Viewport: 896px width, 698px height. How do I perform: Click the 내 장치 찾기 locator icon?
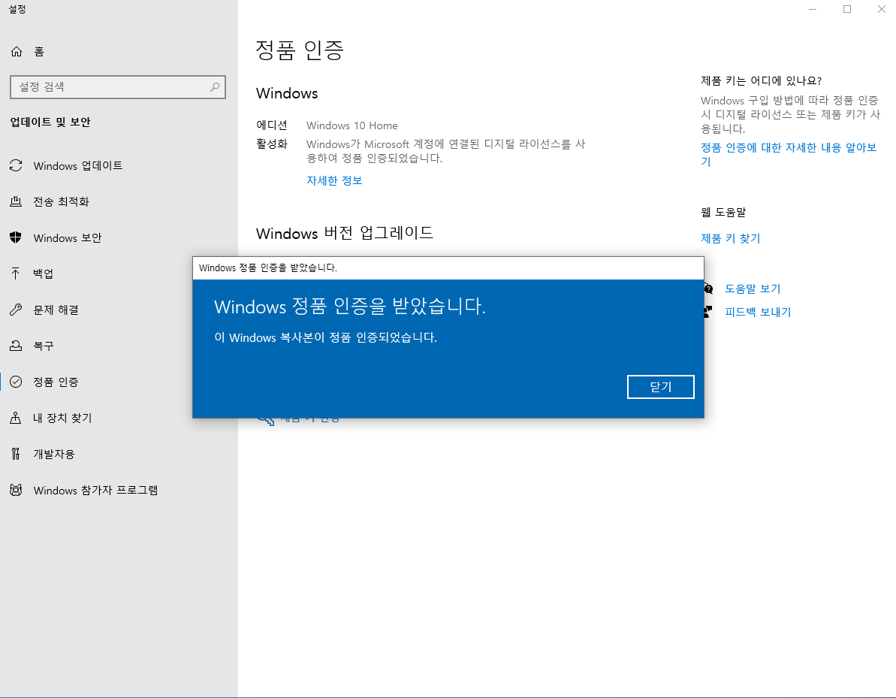(16, 418)
